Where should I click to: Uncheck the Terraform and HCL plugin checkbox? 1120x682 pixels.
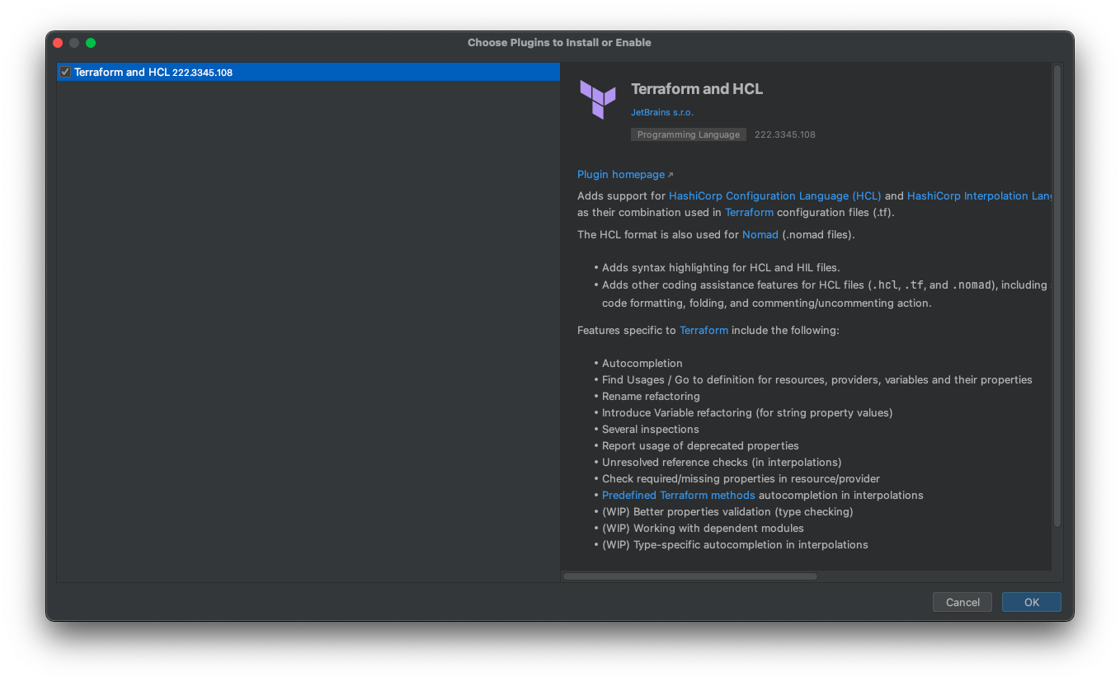point(65,72)
